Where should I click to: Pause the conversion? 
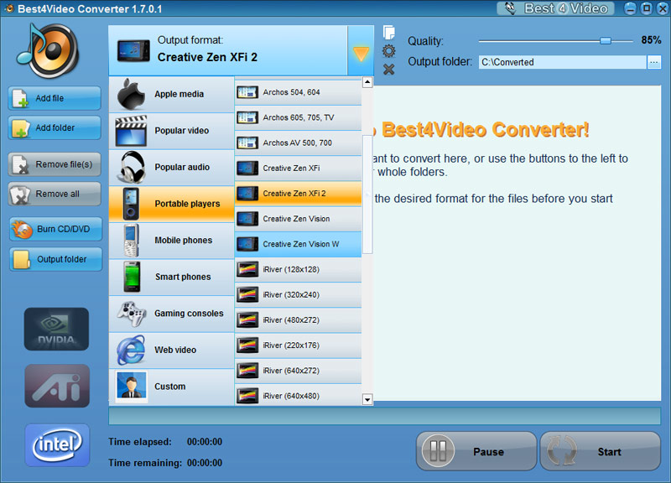(x=476, y=451)
